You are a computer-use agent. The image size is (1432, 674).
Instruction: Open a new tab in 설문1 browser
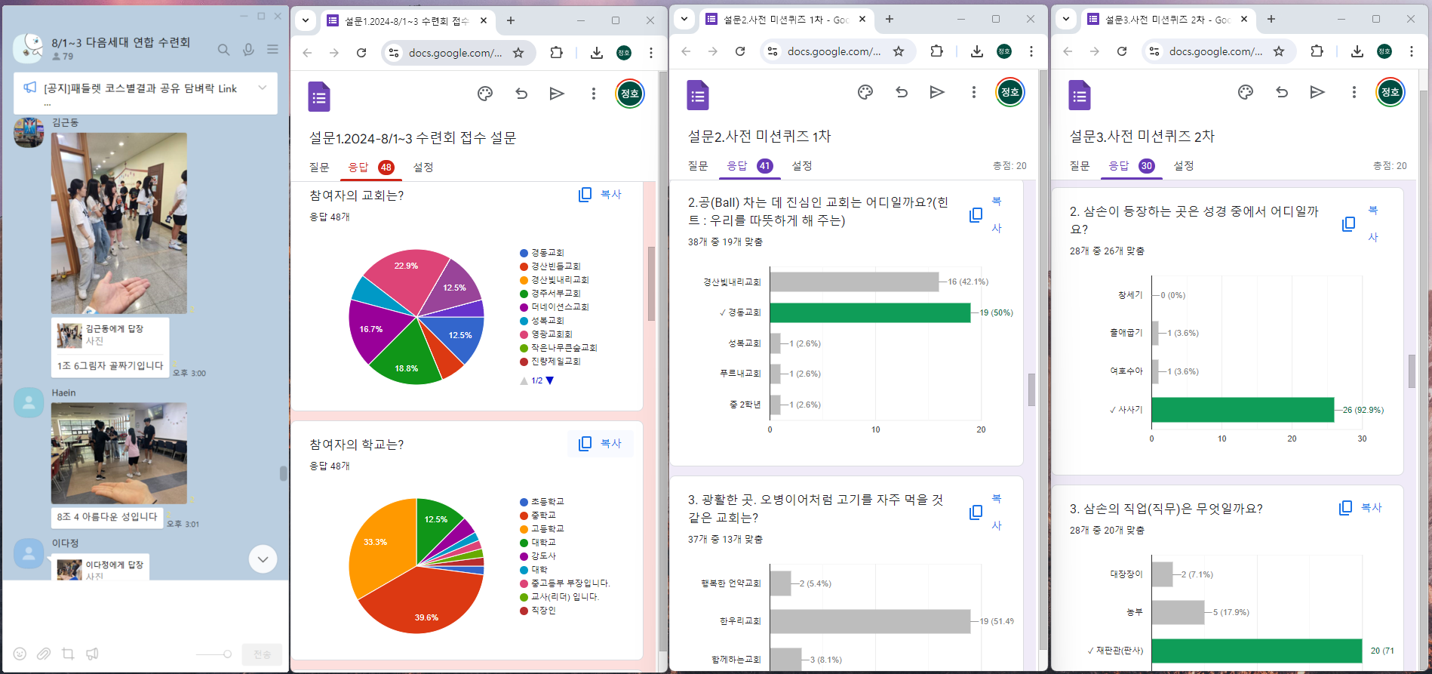tap(511, 20)
